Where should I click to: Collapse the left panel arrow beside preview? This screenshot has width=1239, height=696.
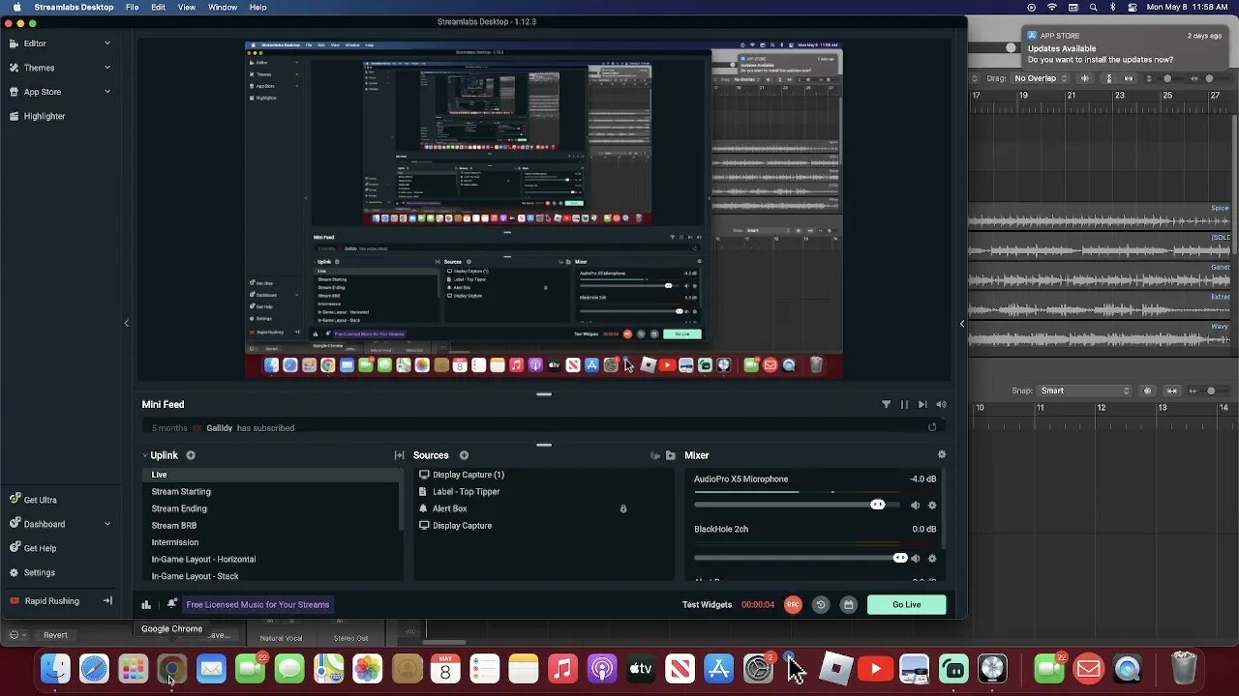(x=126, y=323)
